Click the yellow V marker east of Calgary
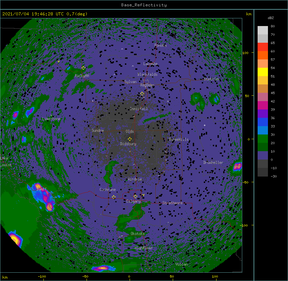 click(x=143, y=195)
